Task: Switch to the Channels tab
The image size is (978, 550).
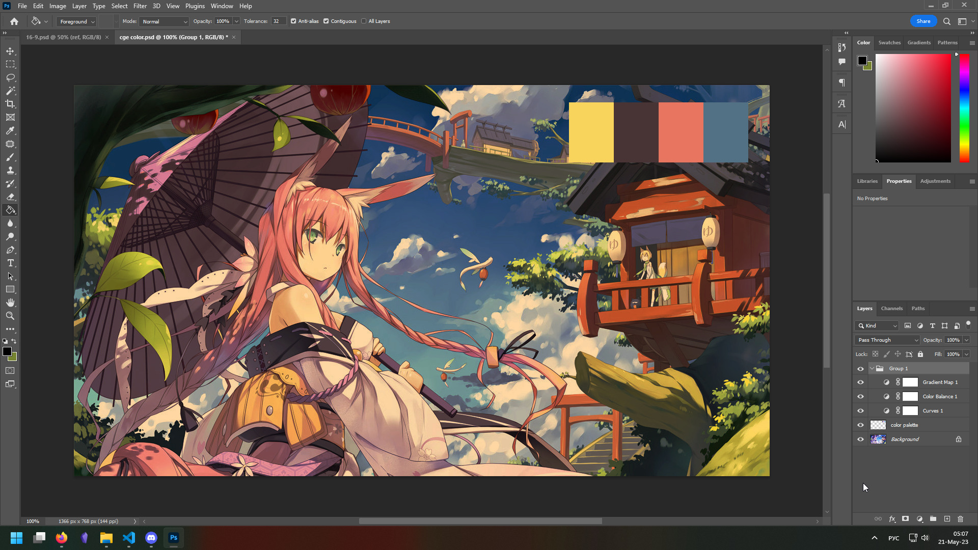Action: tap(891, 309)
